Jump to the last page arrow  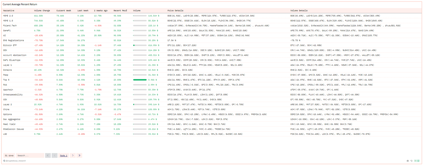click(x=79, y=155)
